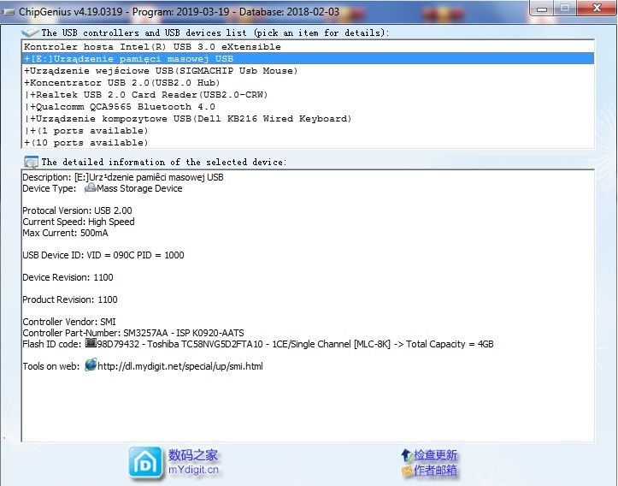This screenshot has width=618, height=486.
Task: Select the SIGMACHIP Usb Mouse device
Action: pyautogui.click(x=308, y=71)
